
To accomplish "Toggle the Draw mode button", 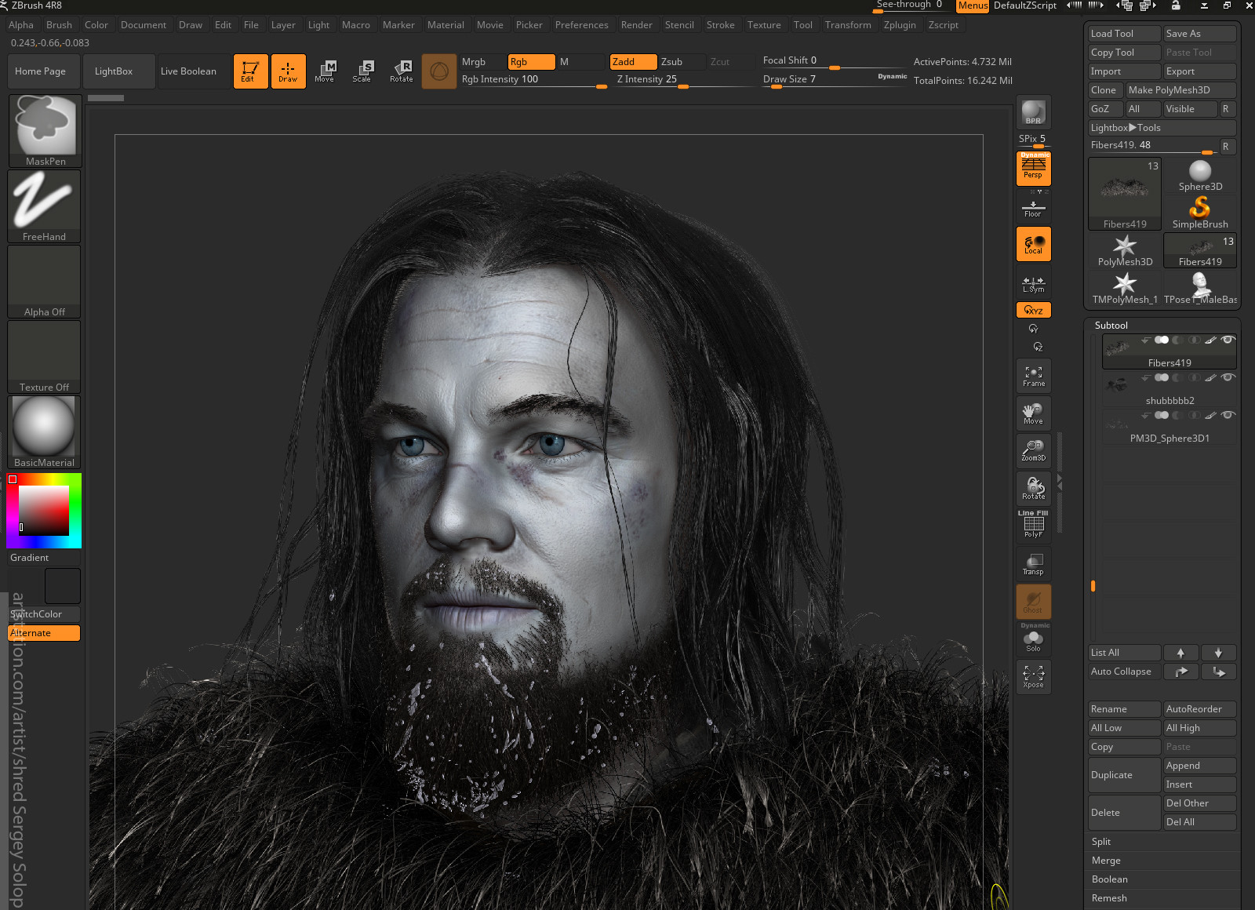I will (x=288, y=71).
